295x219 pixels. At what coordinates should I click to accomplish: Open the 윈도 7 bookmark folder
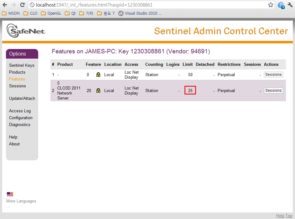[x=106, y=13]
